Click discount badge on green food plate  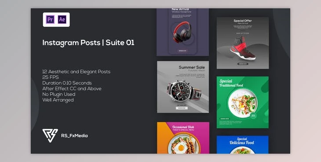tap(253, 115)
